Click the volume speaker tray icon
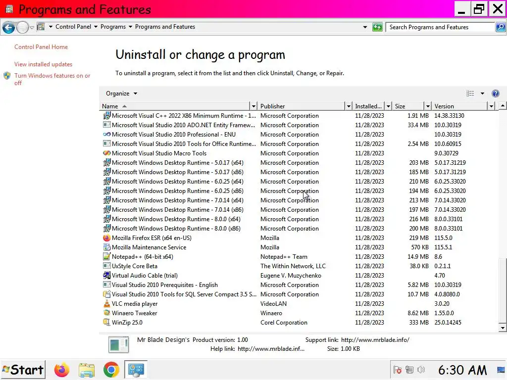The width and height of the screenshot is (507, 380). 421,370
